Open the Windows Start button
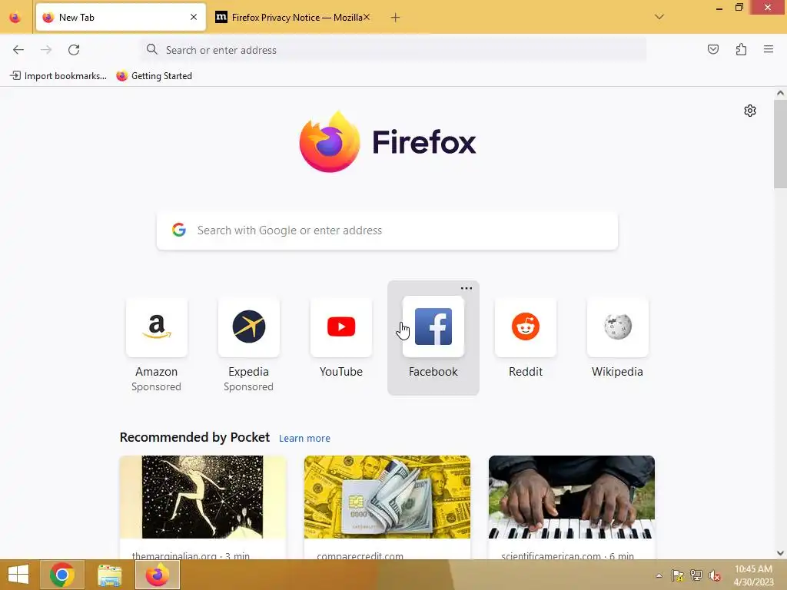The image size is (787, 590). [x=18, y=575]
